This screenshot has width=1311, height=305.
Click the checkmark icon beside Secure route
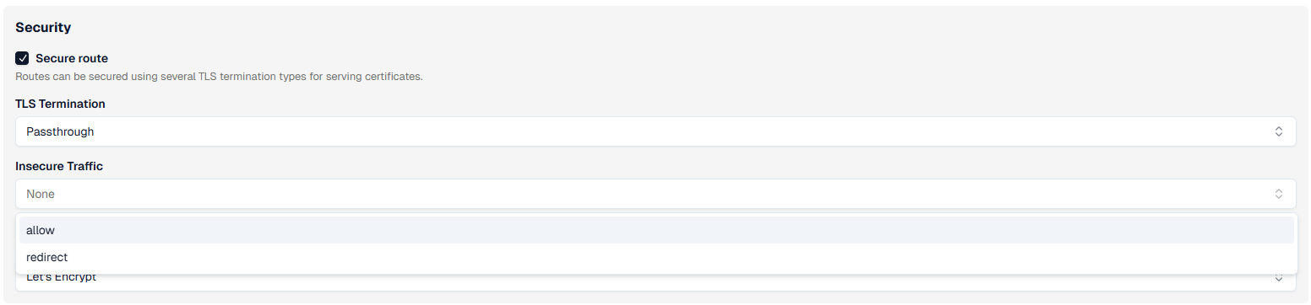(22, 58)
